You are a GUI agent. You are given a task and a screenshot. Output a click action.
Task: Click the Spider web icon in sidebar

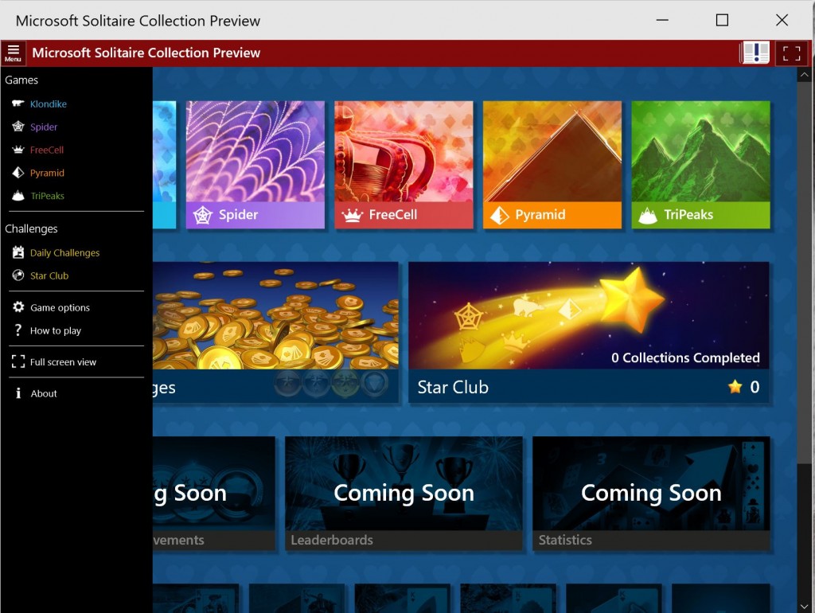click(x=18, y=127)
